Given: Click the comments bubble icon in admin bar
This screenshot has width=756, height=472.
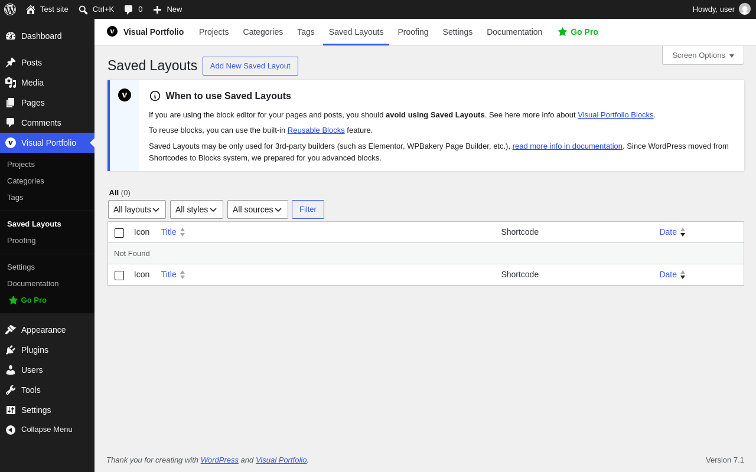Looking at the screenshot, I should [x=128, y=9].
